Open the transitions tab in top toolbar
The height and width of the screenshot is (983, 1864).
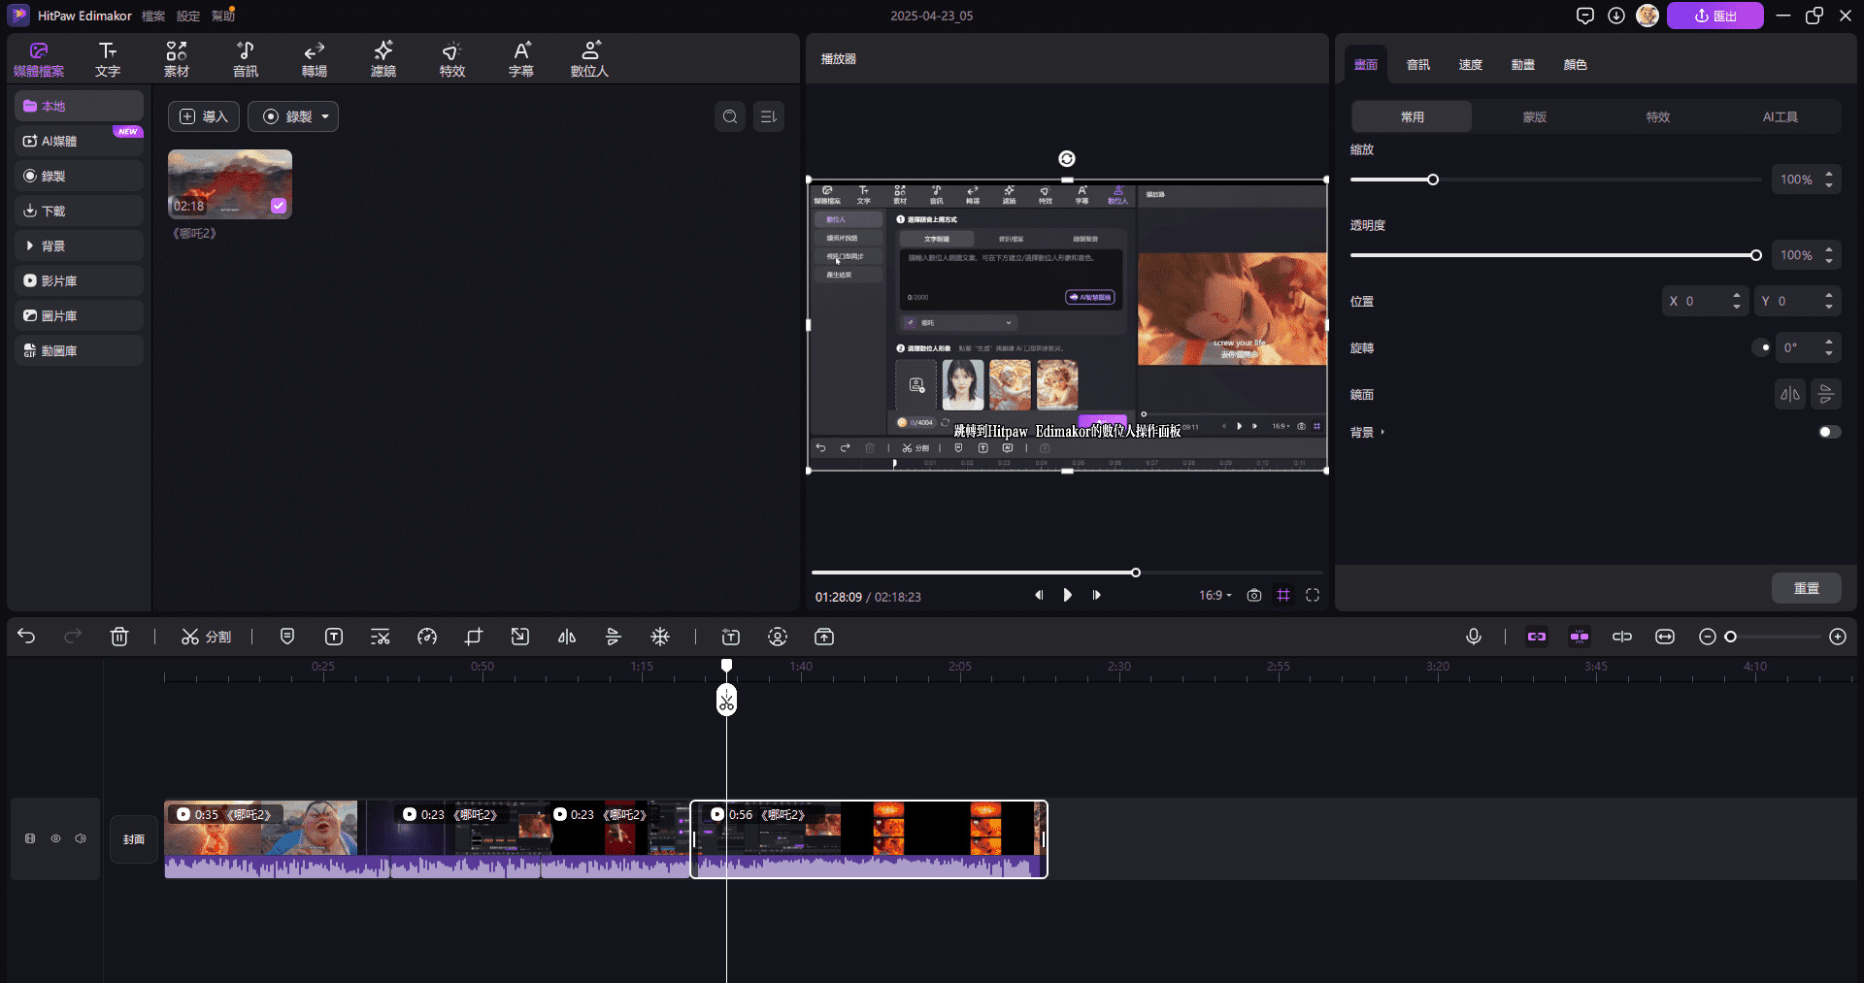tap(314, 58)
